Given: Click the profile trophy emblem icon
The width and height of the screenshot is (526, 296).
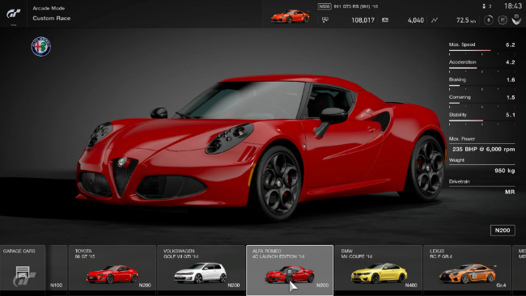Looking at the screenshot, I should [516, 20].
